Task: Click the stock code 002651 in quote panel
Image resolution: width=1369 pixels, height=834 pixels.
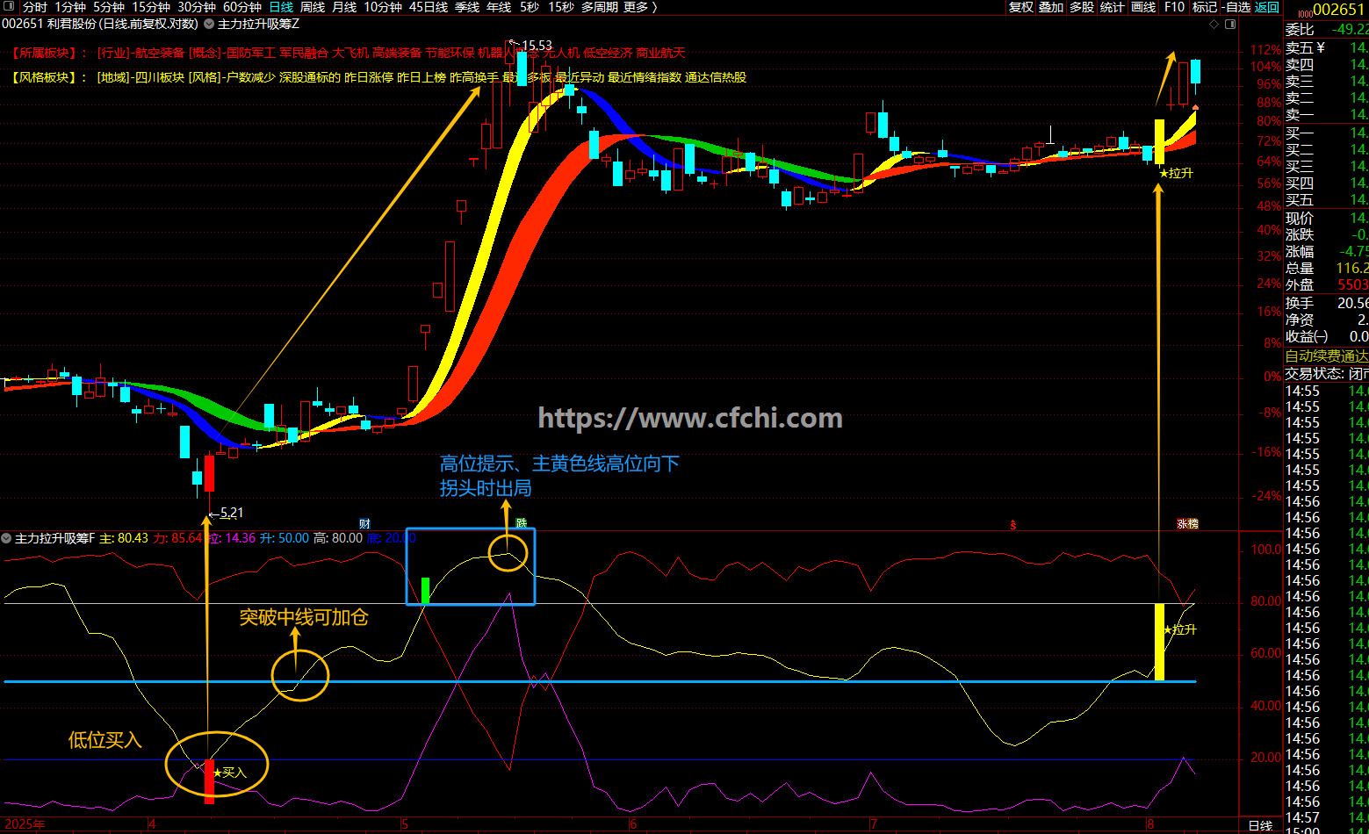Action: pyautogui.click(x=1340, y=10)
